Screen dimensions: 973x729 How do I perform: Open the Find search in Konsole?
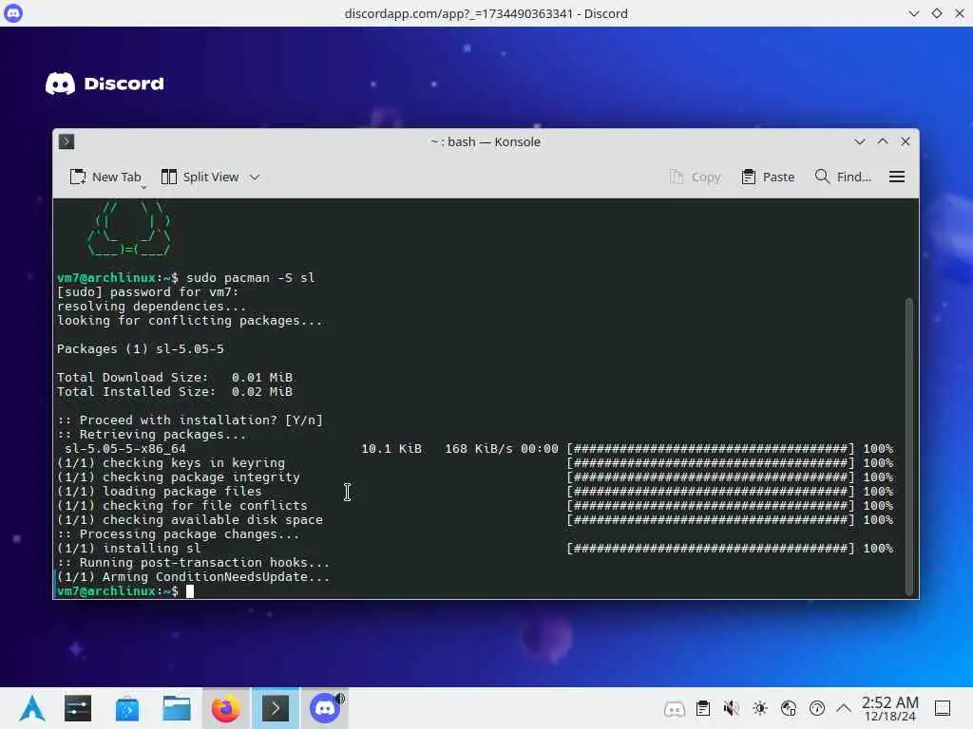pos(843,178)
